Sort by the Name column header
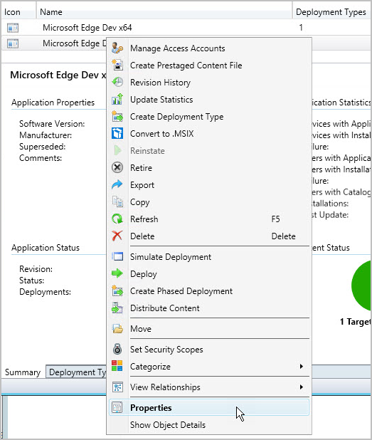This screenshot has width=372, height=440. point(164,12)
